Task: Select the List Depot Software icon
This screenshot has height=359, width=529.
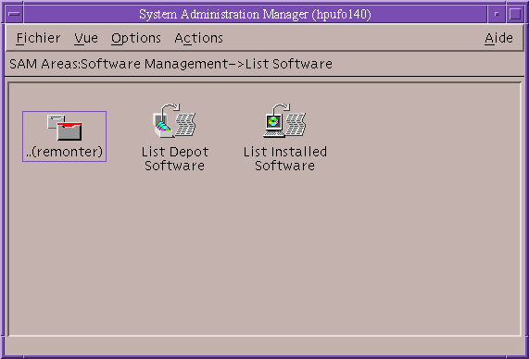Action: click(174, 120)
